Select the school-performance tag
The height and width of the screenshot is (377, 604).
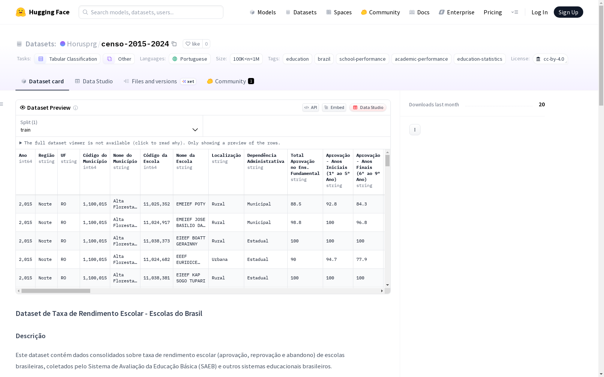tap(362, 59)
